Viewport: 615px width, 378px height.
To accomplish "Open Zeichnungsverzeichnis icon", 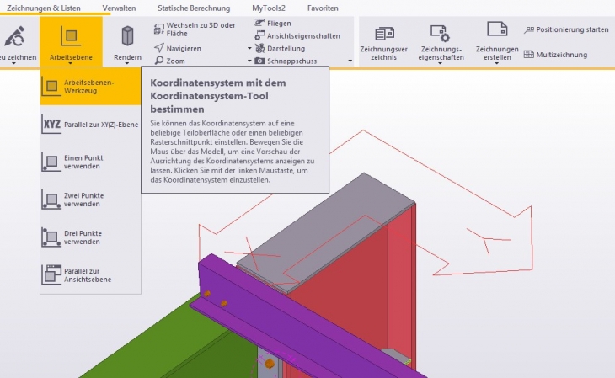I will 384,34.
